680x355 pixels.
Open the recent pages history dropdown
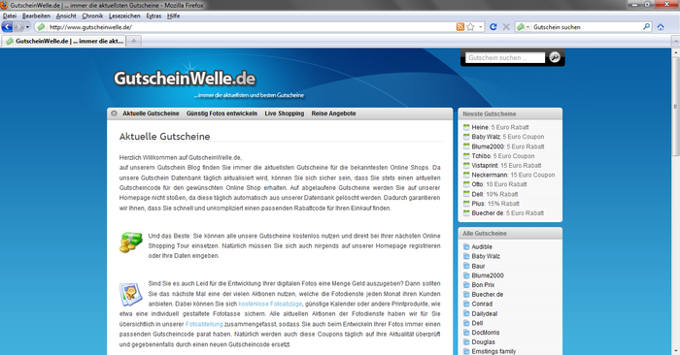click(27, 27)
